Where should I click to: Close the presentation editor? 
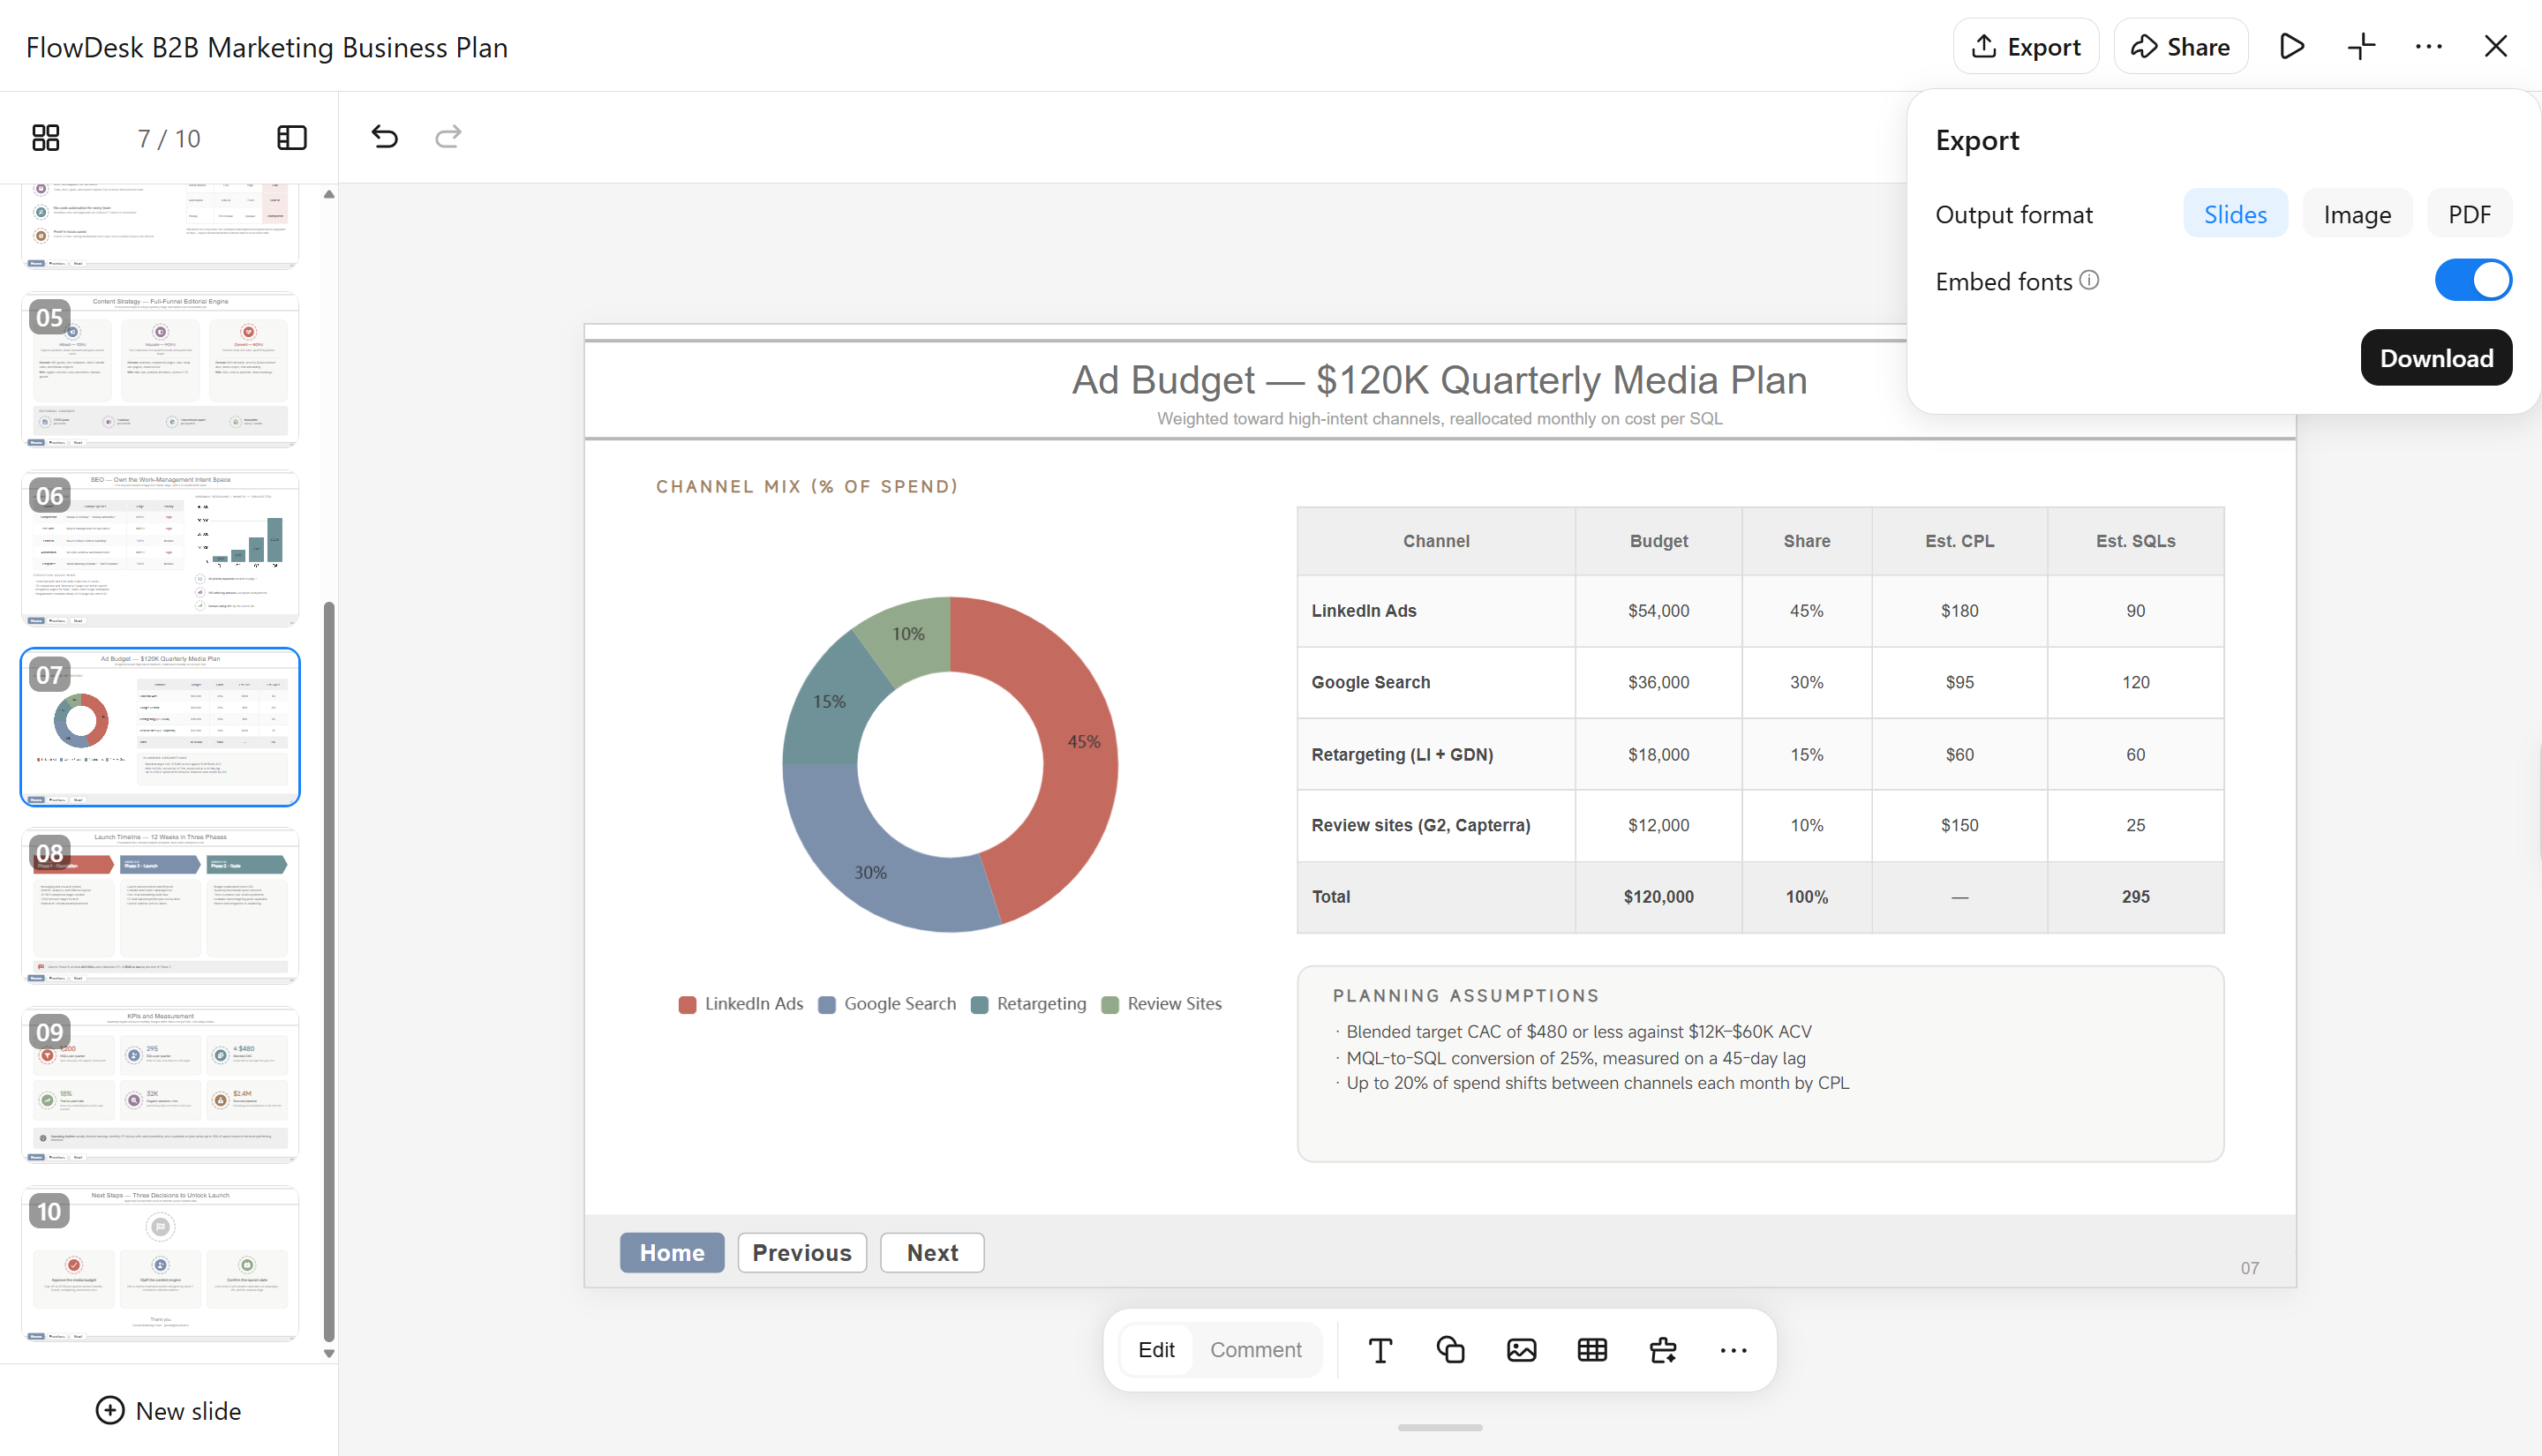pos(2495,46)
